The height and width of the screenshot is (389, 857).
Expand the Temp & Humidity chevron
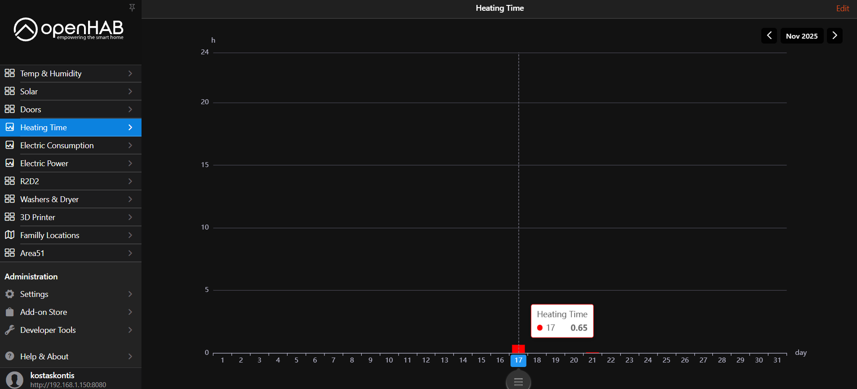130,73
